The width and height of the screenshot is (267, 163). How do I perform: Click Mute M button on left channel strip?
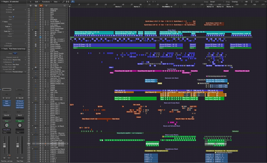[5, 158]
